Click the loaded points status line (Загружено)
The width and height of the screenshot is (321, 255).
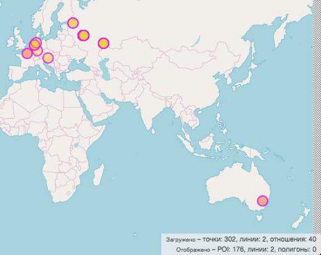click(x=241, y=240)
